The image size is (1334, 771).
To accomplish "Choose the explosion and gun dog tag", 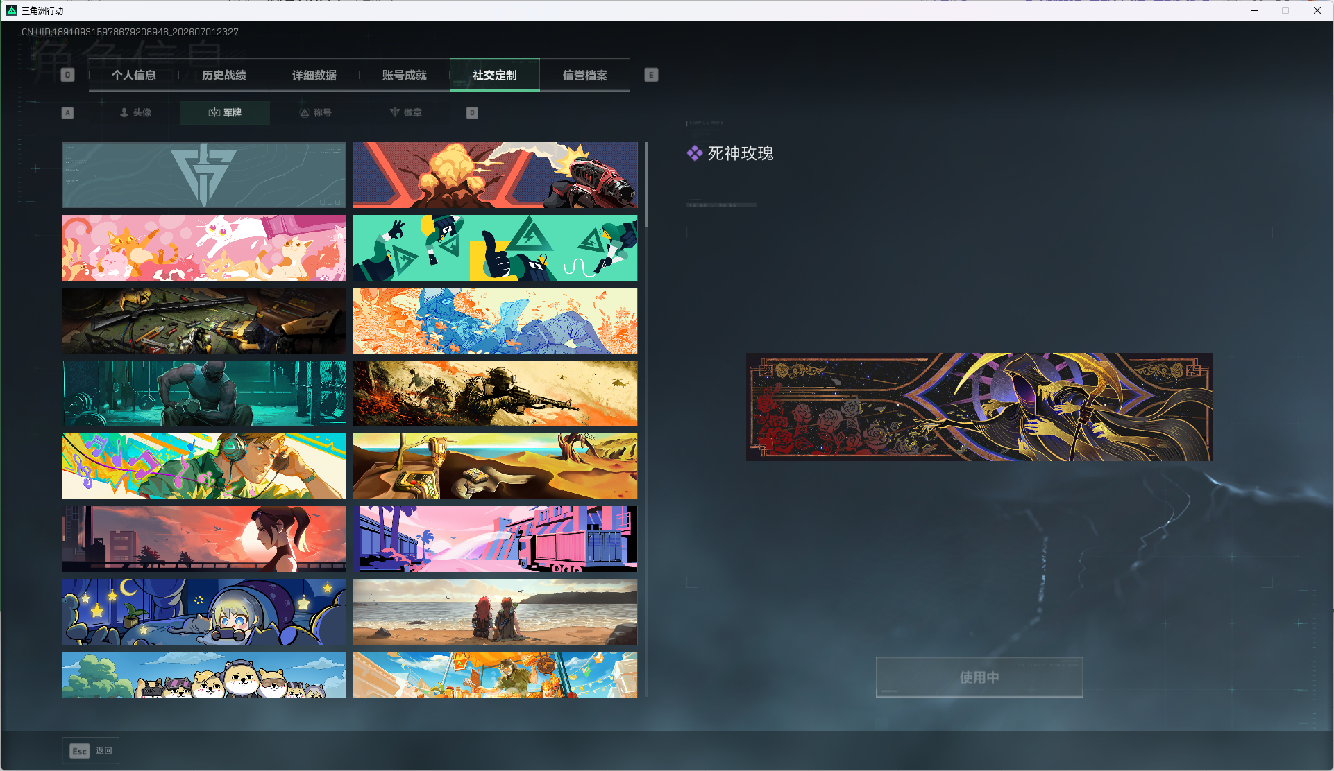I will pyautogui.click(x=495, y=175).
